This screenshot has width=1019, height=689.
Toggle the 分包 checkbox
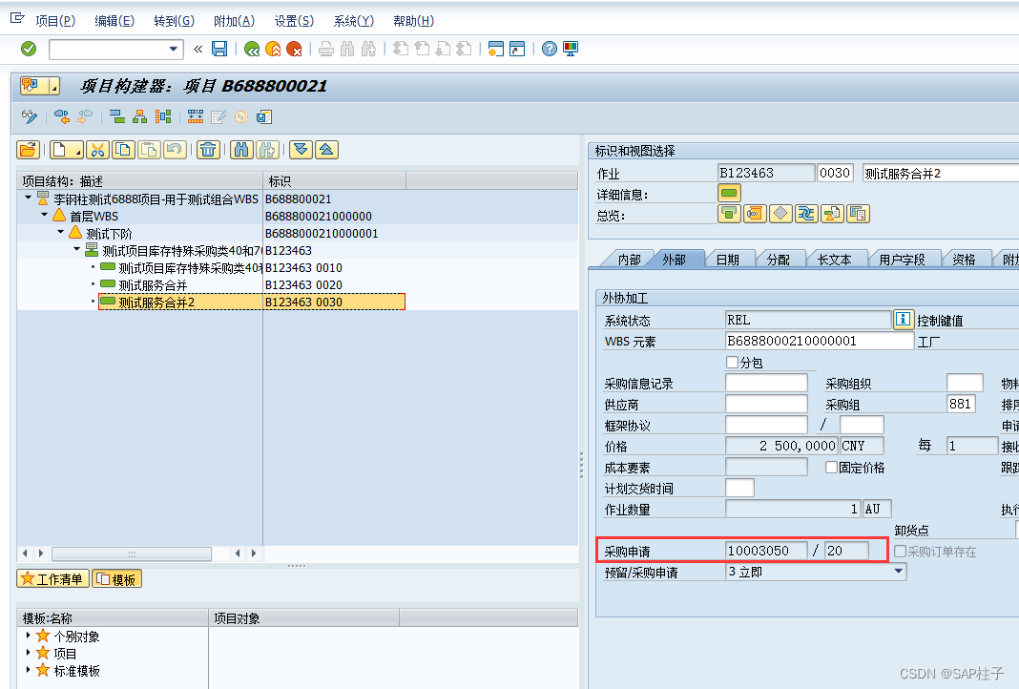tap(733, 362)
